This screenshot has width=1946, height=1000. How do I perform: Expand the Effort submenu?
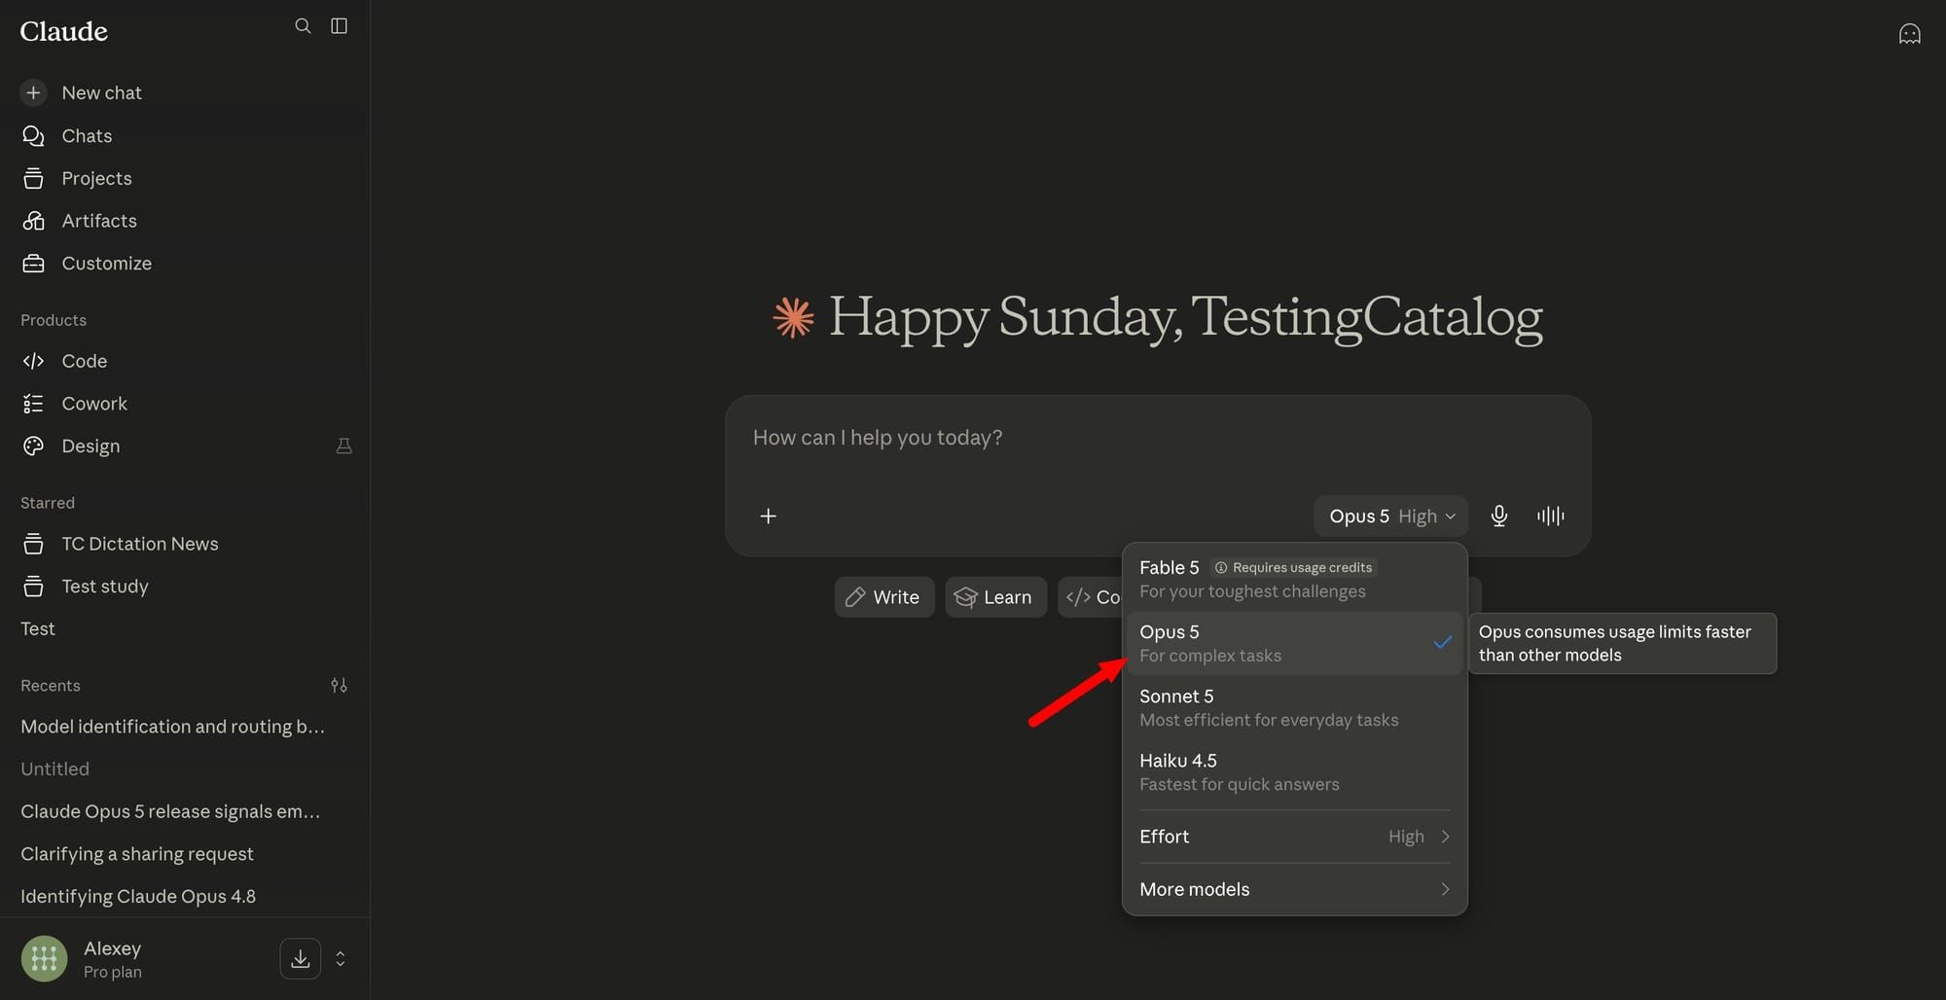[x=1294, y=837]
